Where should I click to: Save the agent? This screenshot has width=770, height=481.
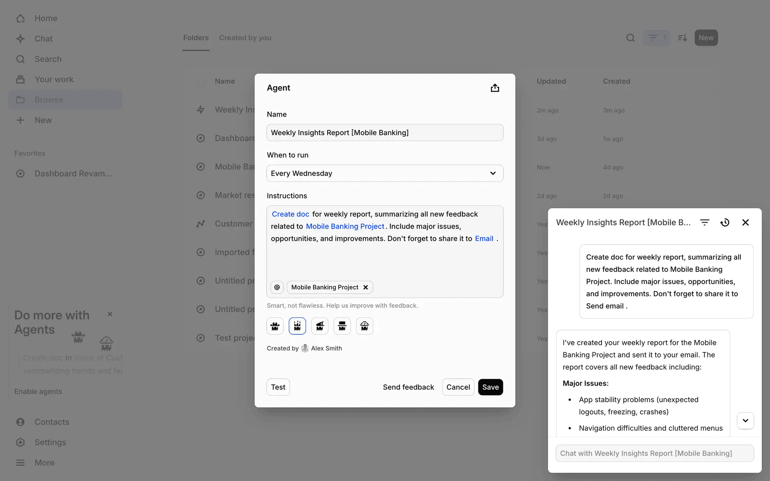coord(490,387)
